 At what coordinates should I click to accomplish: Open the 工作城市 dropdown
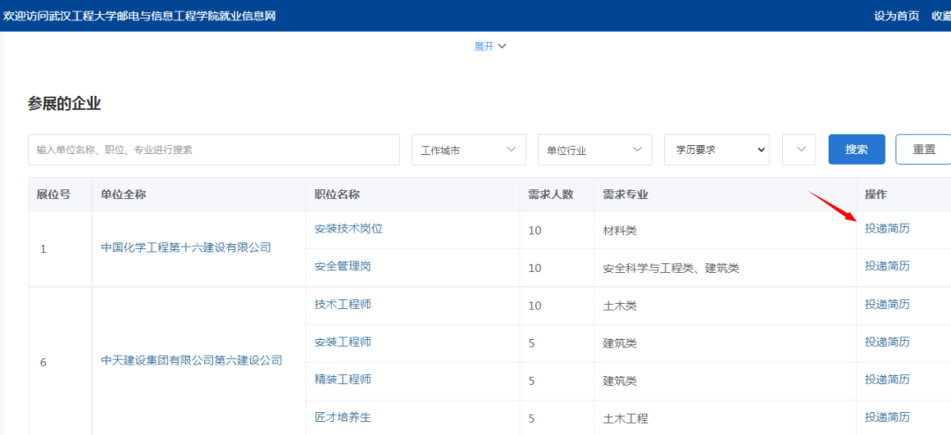click(468, 150)
